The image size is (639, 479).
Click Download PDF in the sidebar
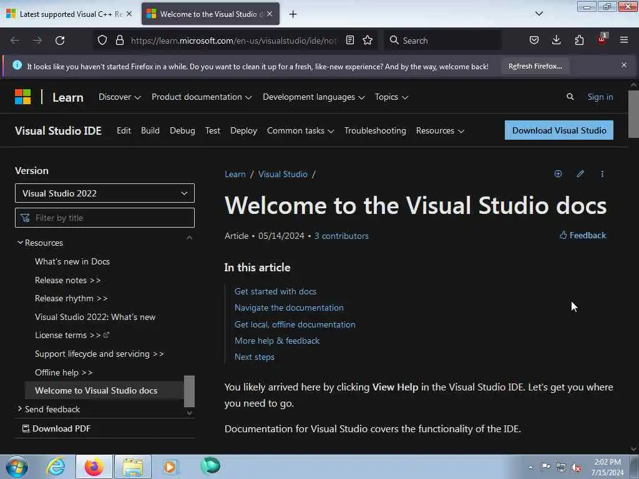click(56, 428)
